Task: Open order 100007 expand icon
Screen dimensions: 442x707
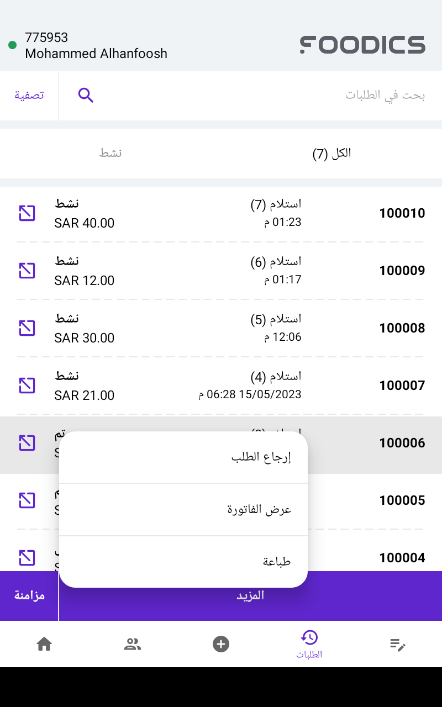Action: tap(27, 386)
